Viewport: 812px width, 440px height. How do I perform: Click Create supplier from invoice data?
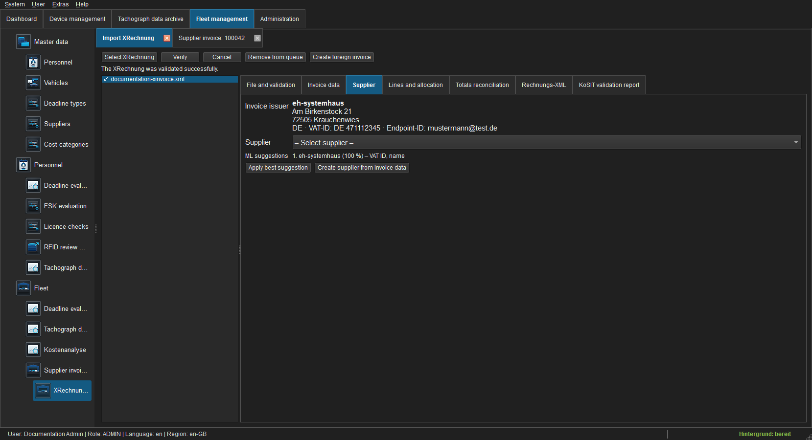(x=362, y=168)
